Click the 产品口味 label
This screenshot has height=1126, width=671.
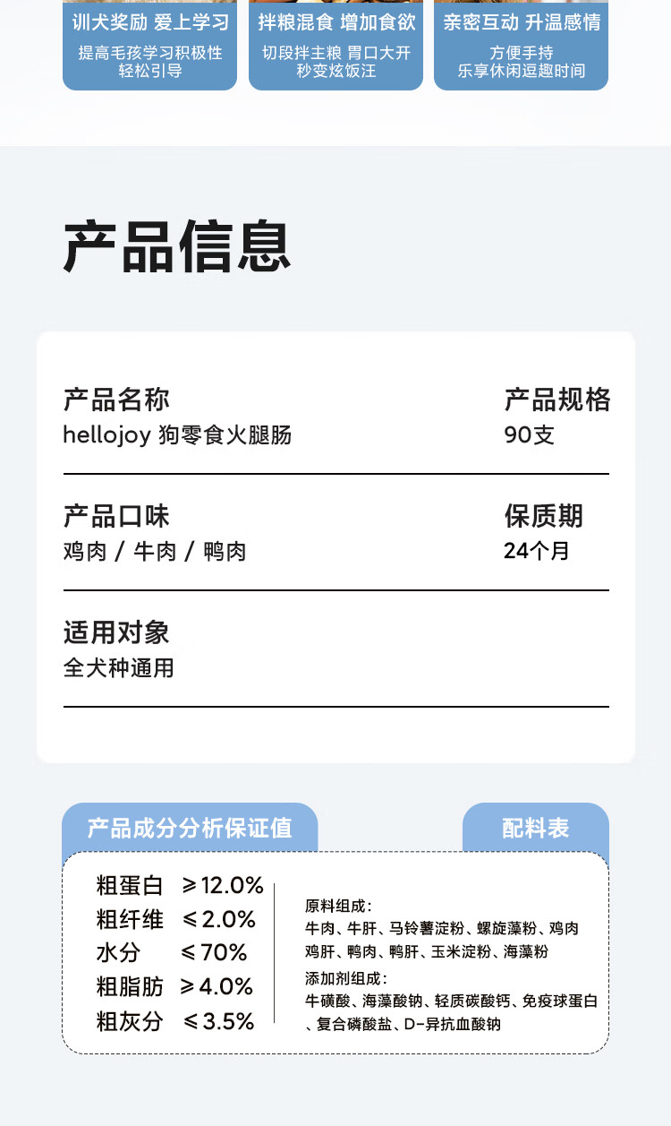(116, 516)
